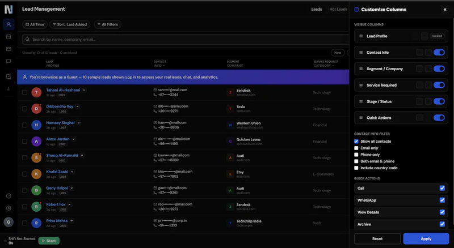Image resolution: width=454 pixels, height=248 pixels.
Task: Open the calendar icon in the sidebar
Action: click(x=9, y=37)
